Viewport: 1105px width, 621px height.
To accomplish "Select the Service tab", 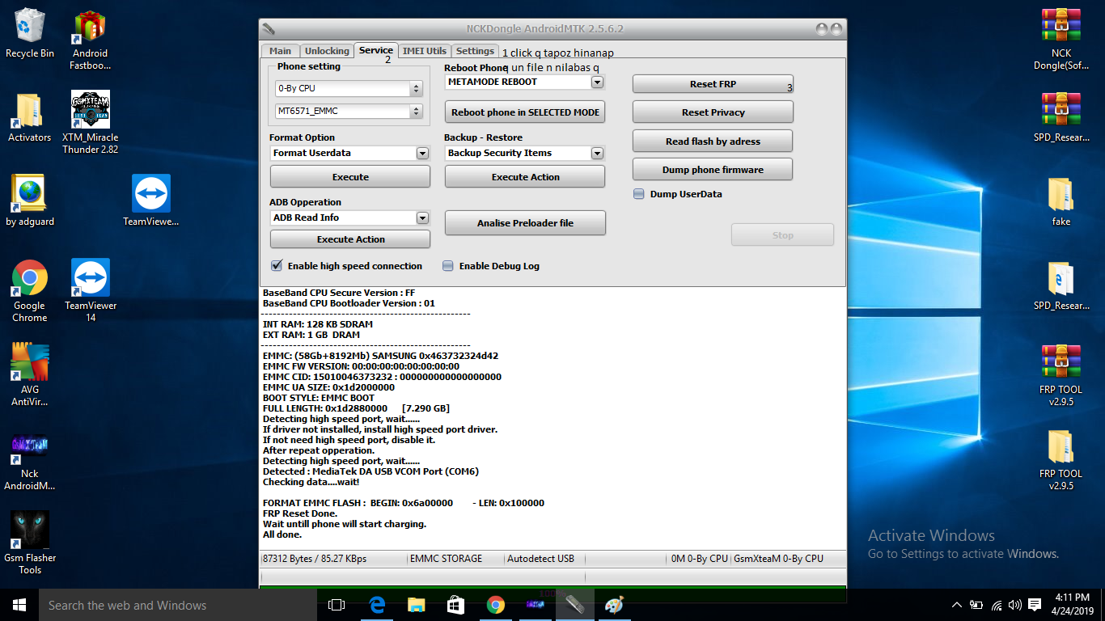I will click(376, 50).
